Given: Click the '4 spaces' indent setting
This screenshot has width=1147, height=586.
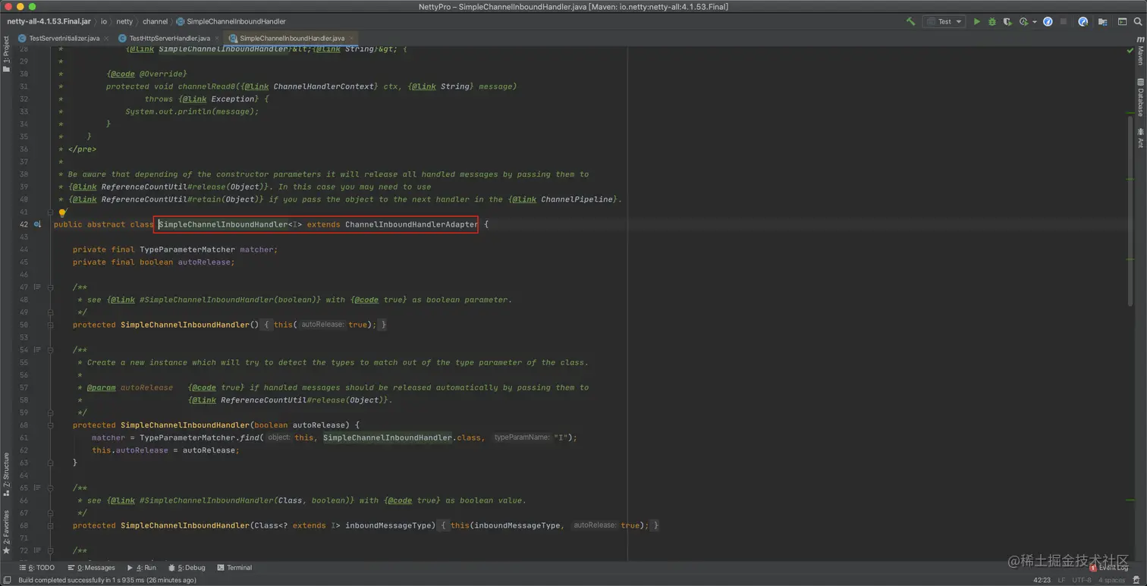Looking at the screenshot, I should pyautogui.click(x=1112, y=580).
